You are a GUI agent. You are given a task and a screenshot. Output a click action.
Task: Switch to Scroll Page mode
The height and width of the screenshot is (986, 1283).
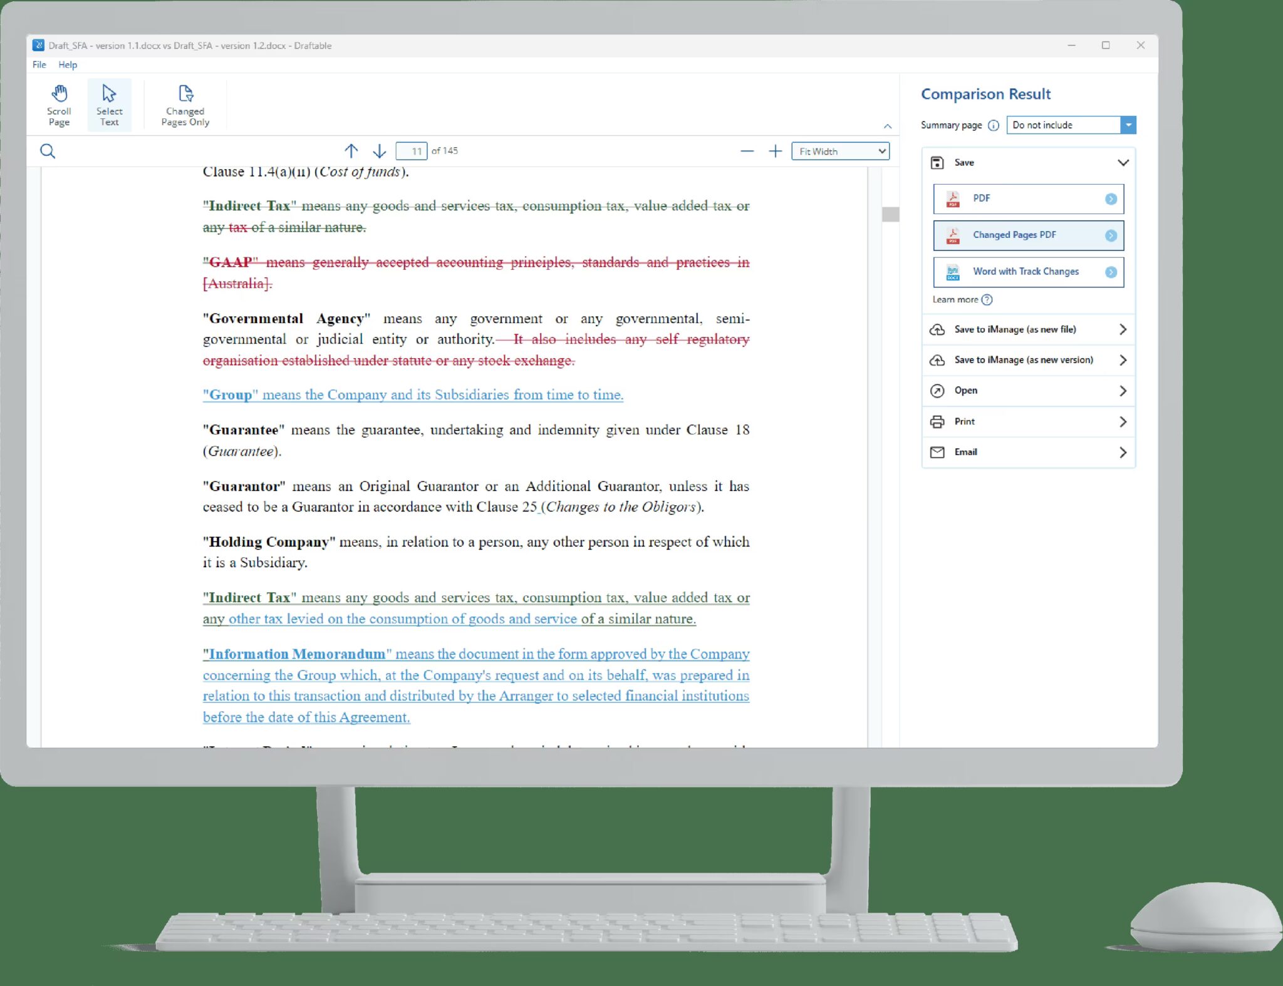(x=58, y=104)
